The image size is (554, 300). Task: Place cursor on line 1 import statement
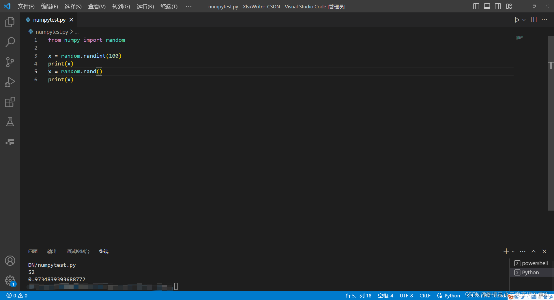87,40
